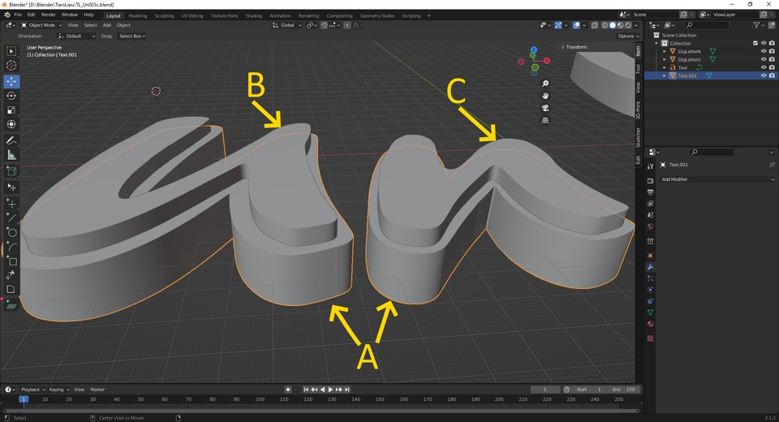Viewport: 779px width, 422px height.
Task: Open the viewport Options dropdown
Action: coord(628,37)
